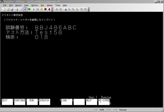The image size is (164, 112).
Task: Click the binoculars Find icon
Action: tap(57, 10)
